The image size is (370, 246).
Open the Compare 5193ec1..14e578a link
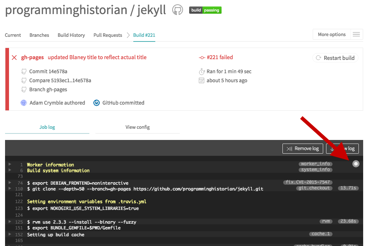point(60,80)
